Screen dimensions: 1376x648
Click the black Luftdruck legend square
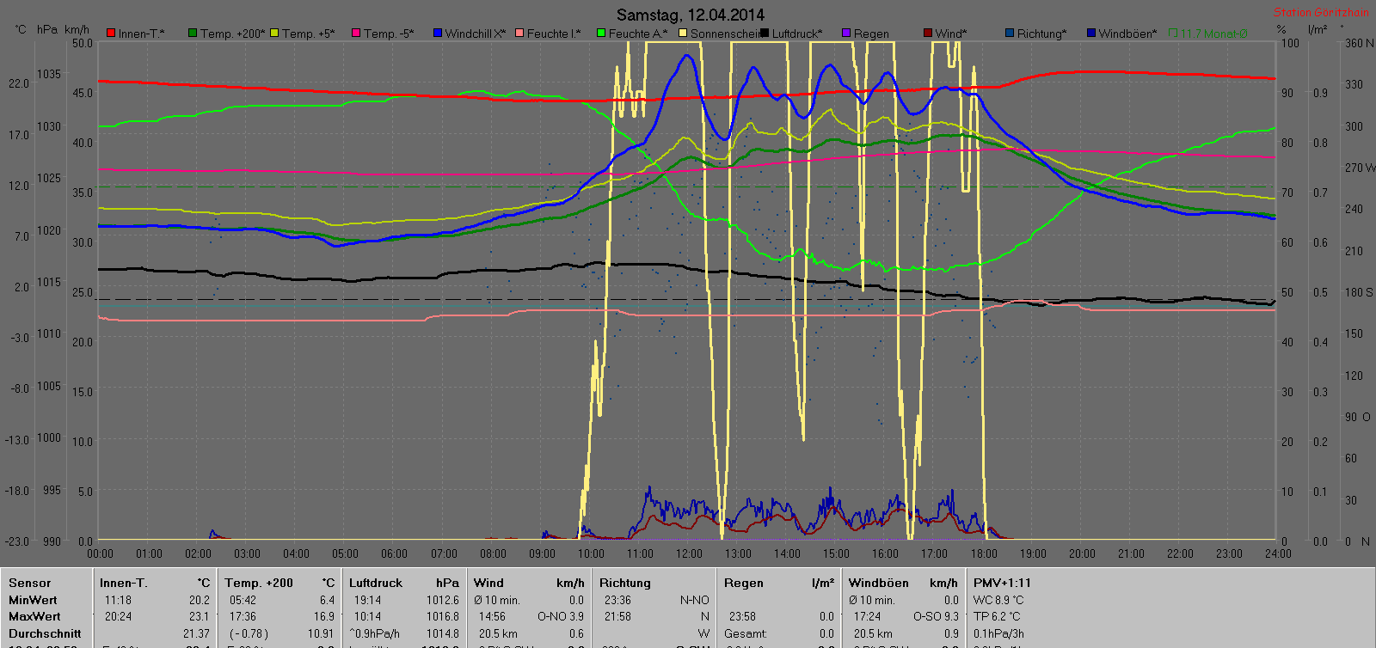click(x=765, y=34)
